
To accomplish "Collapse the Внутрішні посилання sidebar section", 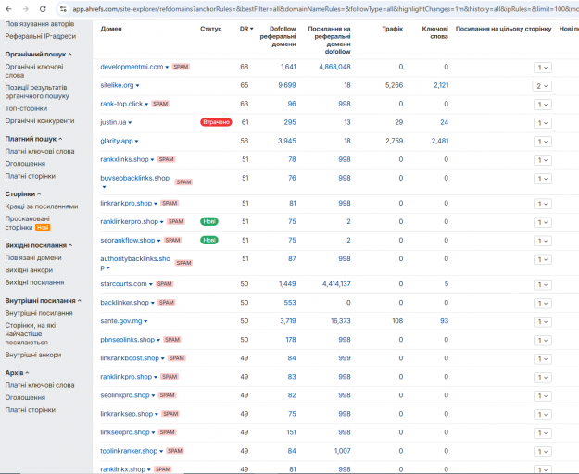I will [44, 301].
